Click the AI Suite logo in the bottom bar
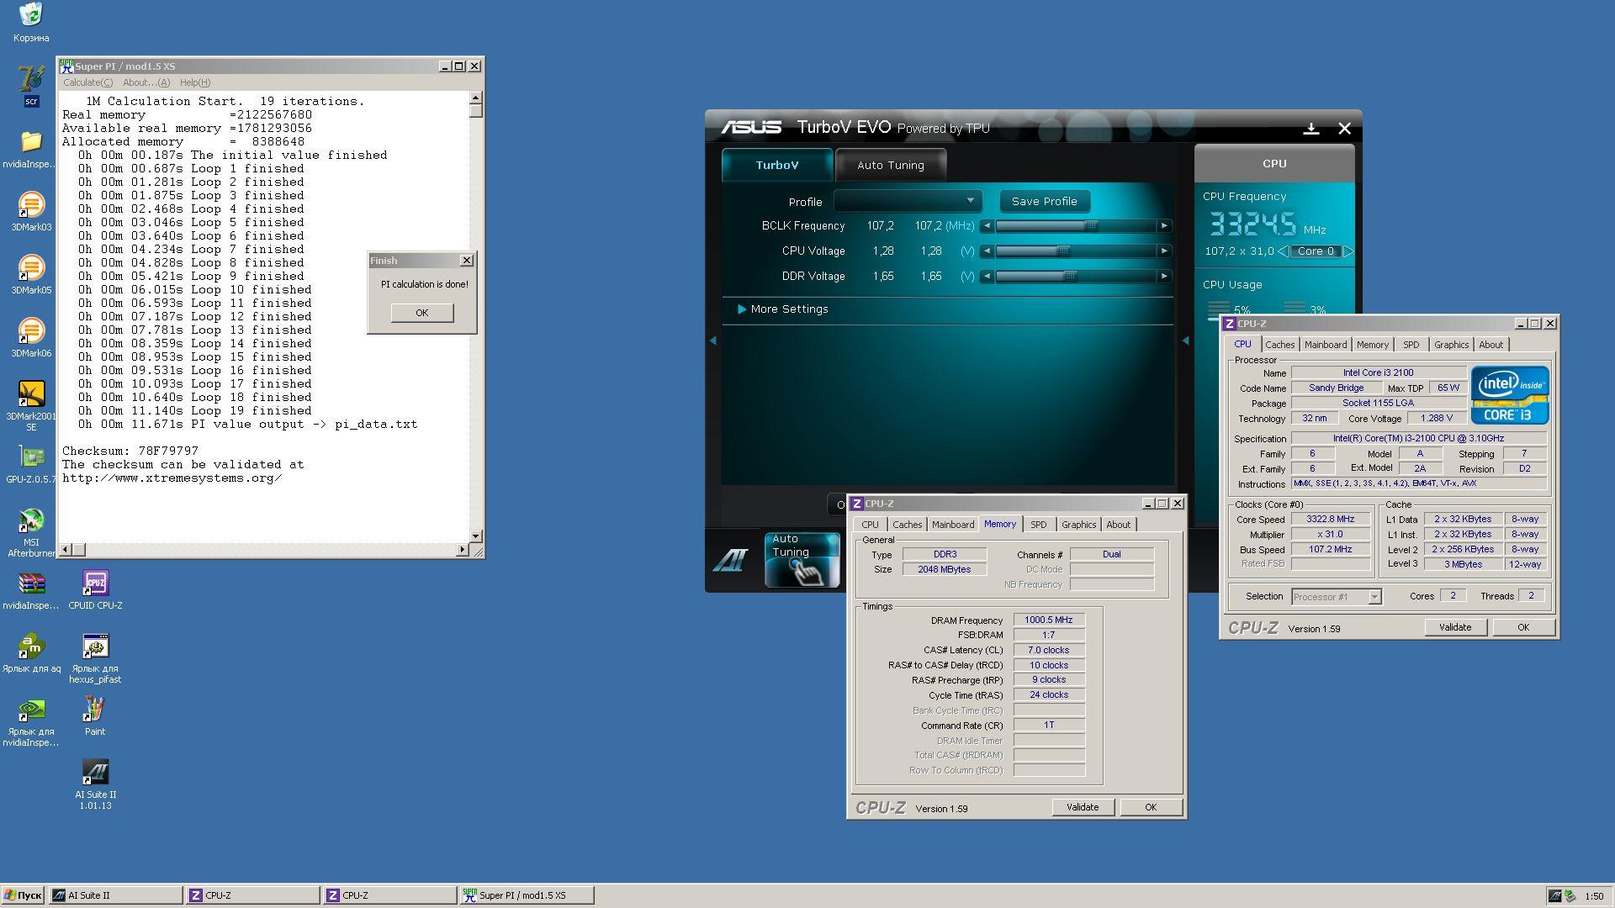The image size is (1615, 908). click(x=730, y=560)
